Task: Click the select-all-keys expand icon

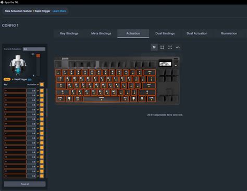Action: pyautogui.click(x=170, y=47)
